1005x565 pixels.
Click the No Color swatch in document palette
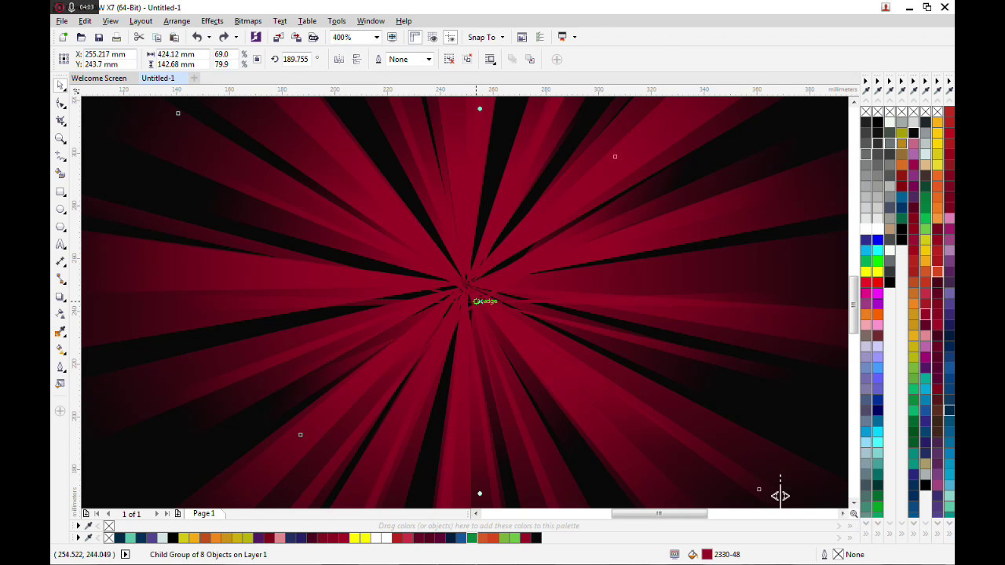point(109,526)
